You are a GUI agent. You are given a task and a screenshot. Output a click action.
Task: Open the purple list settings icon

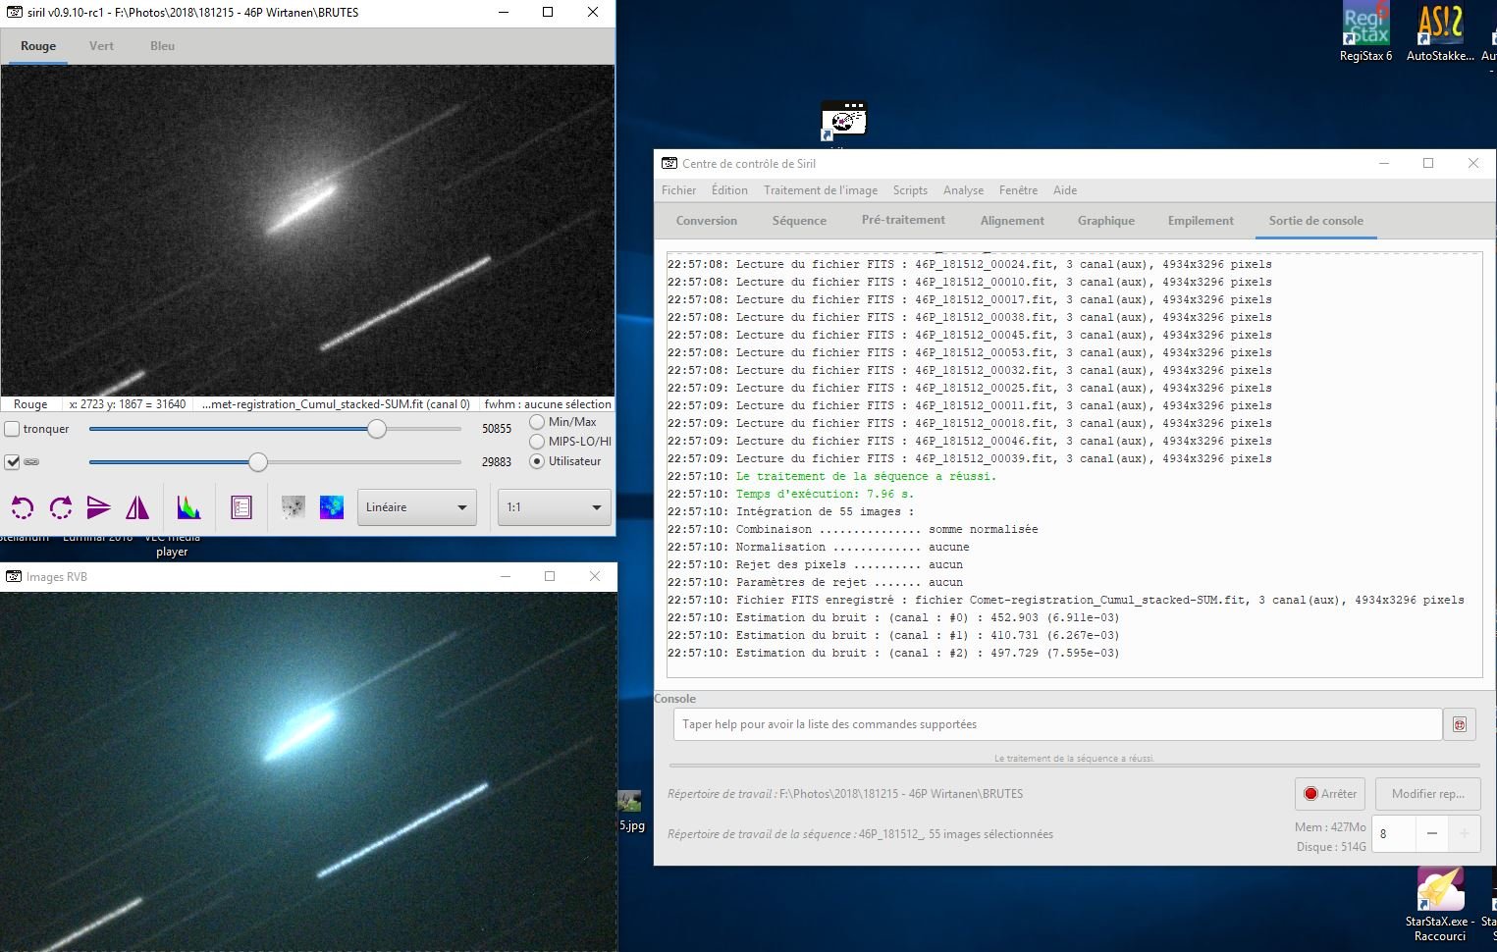pyautogui.click(x=241, y=507)
